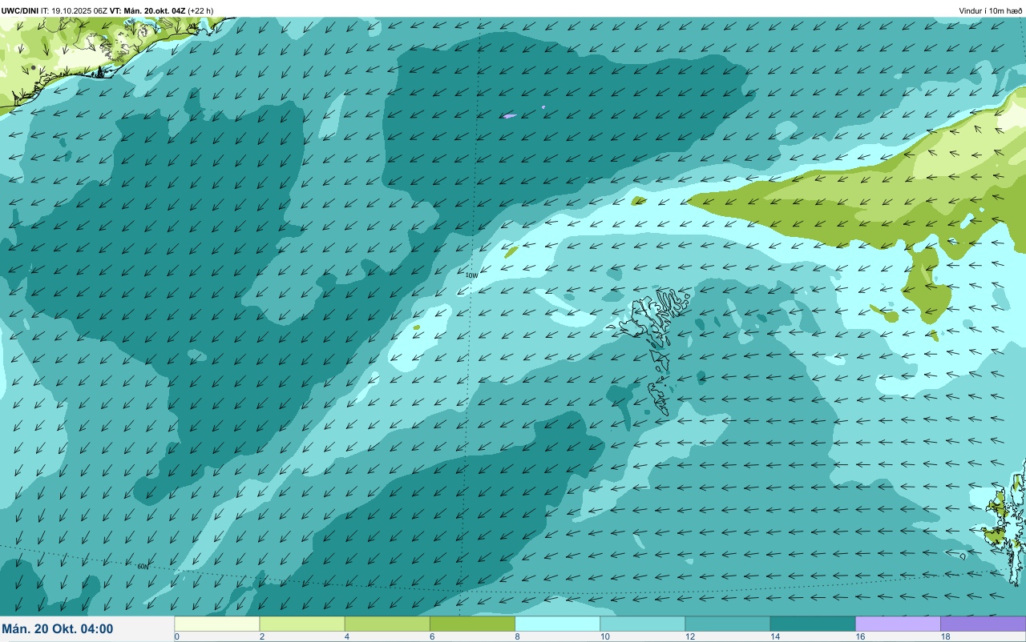Select the pale yellow 0–2 legend swatch
The image size is (1026, 642).
[217, 624]
